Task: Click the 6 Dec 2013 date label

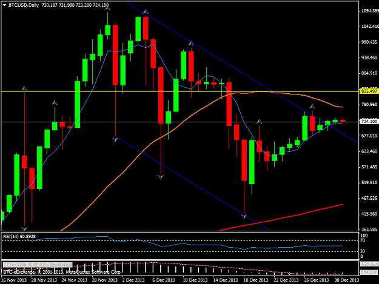Action: (164, 280)
